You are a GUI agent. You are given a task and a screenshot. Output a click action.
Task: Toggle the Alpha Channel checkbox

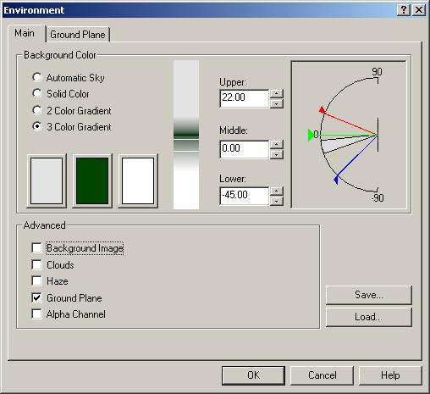coord(36,314)
